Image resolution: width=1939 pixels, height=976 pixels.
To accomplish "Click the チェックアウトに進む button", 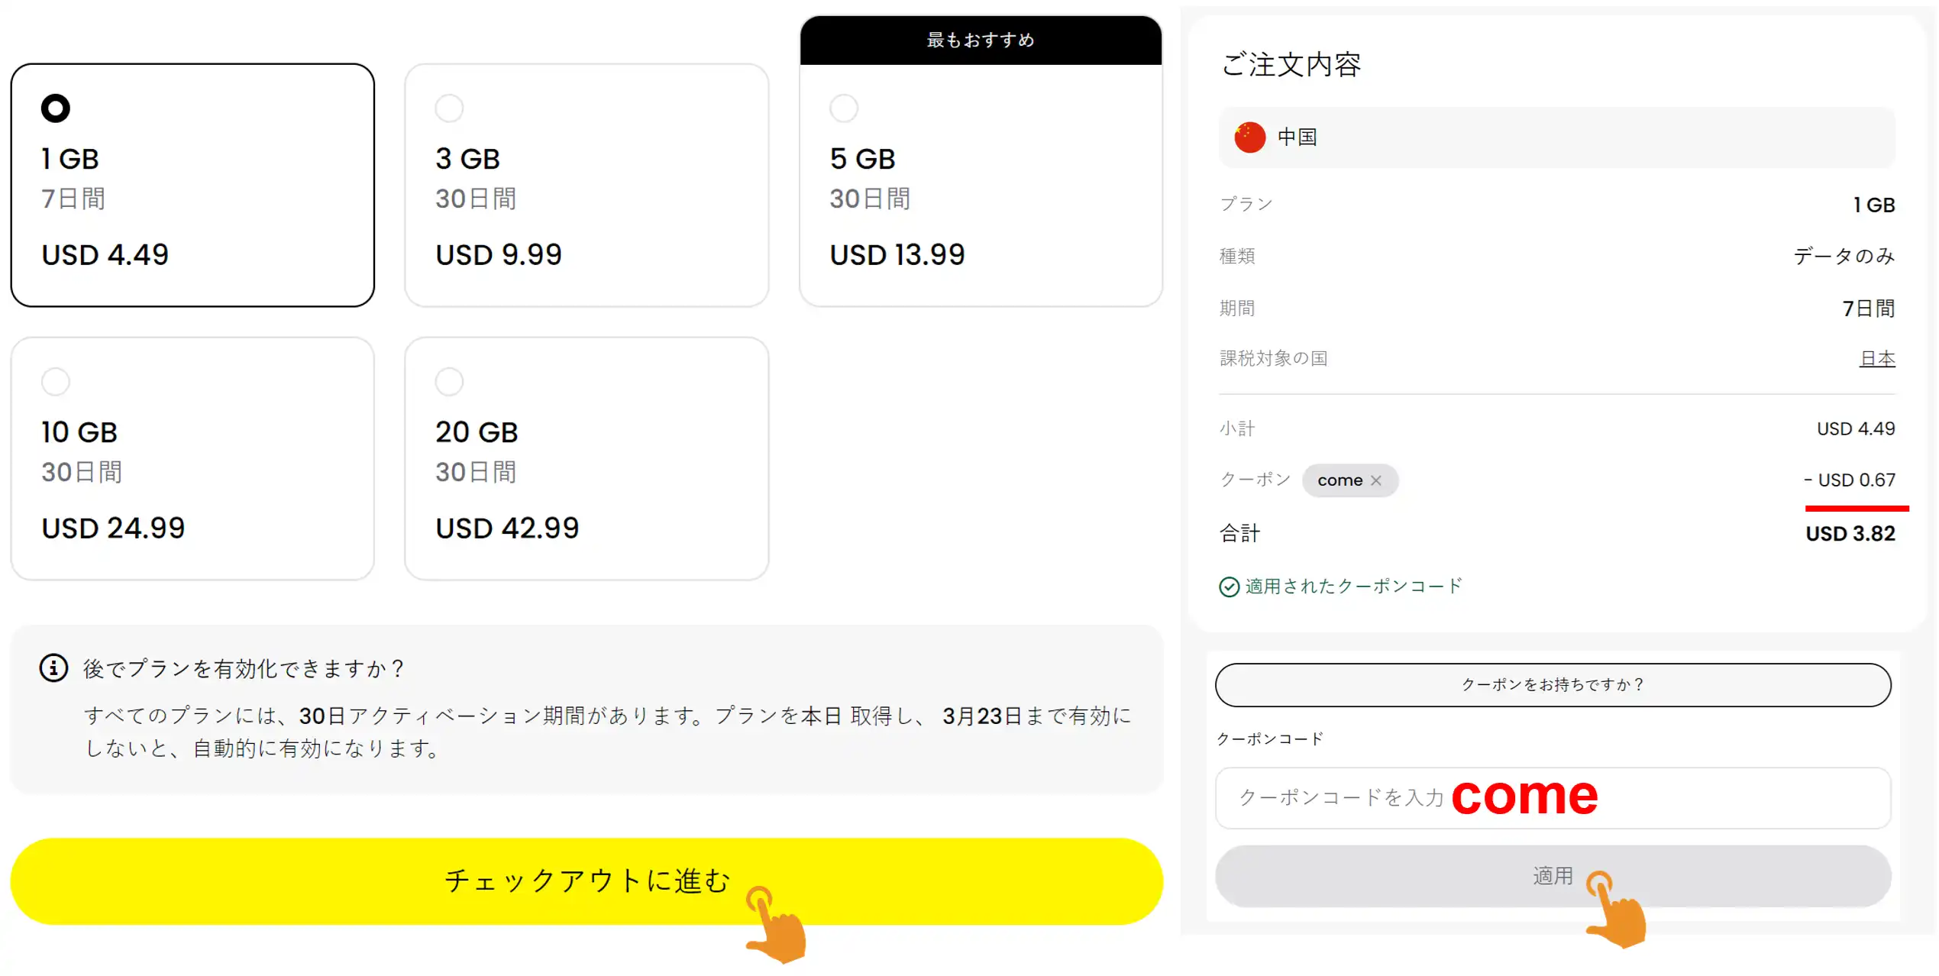I will (x=587, y=881).
